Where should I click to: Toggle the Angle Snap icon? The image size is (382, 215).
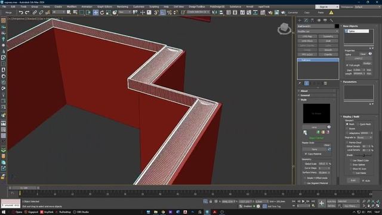163,13
